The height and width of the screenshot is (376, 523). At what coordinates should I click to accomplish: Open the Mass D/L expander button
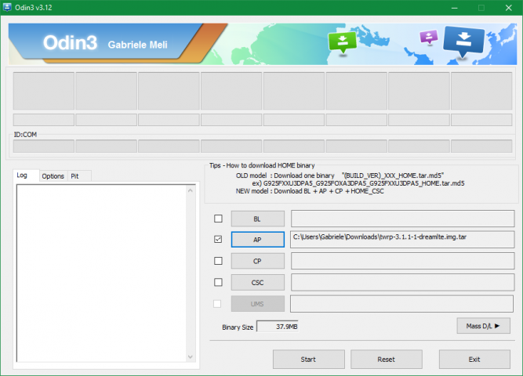(483, 326)
